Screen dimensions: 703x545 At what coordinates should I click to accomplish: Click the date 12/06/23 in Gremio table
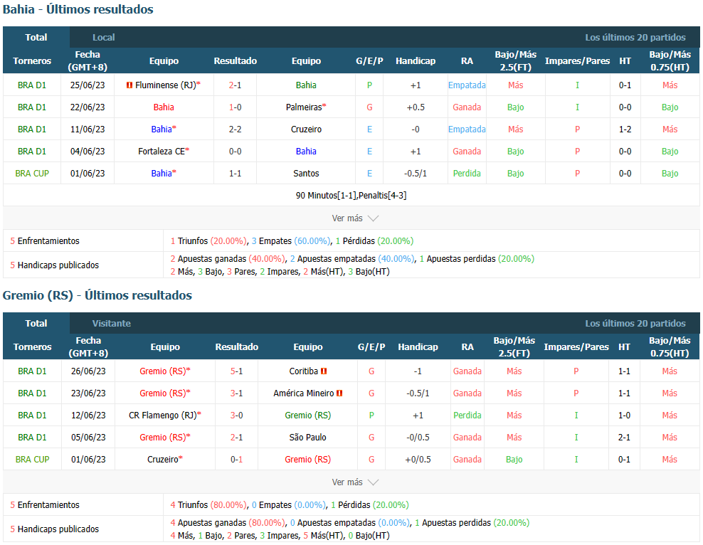pyautogui.click(x=88, y=415)
